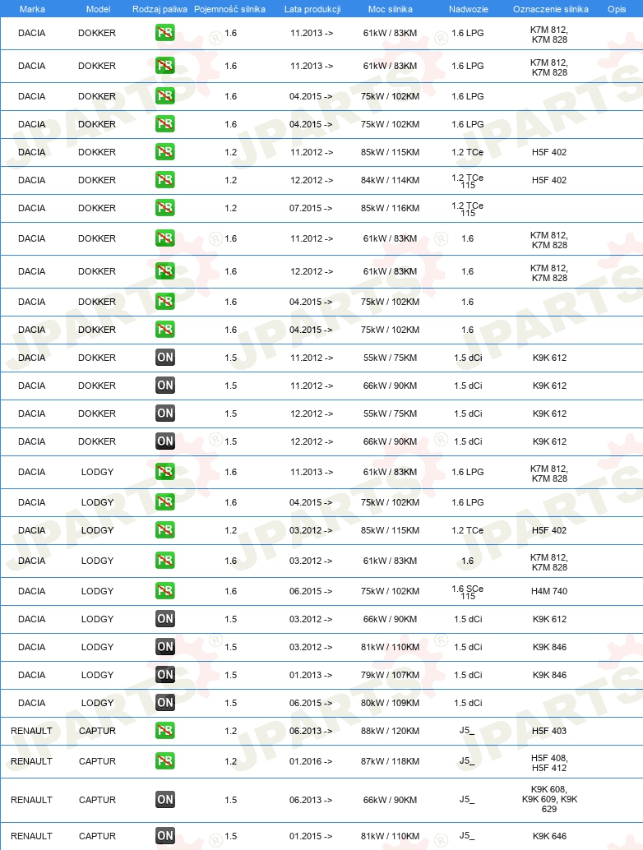643x850 pixels.
Task: Click ON diesel icon in Captur K9K 646 row
Action: pos(164,836)
